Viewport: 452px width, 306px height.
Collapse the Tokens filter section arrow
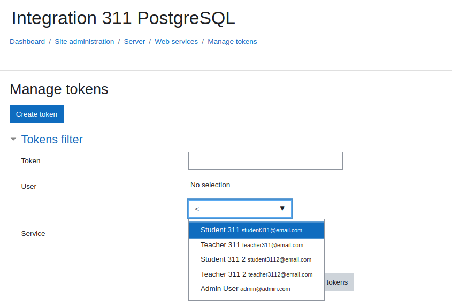click(x=13, y=139)
